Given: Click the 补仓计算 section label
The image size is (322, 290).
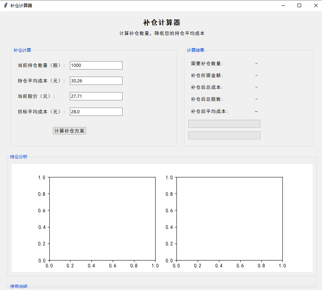Looking at the screenshot, I should pyautogui.click(x=22, y=50).
